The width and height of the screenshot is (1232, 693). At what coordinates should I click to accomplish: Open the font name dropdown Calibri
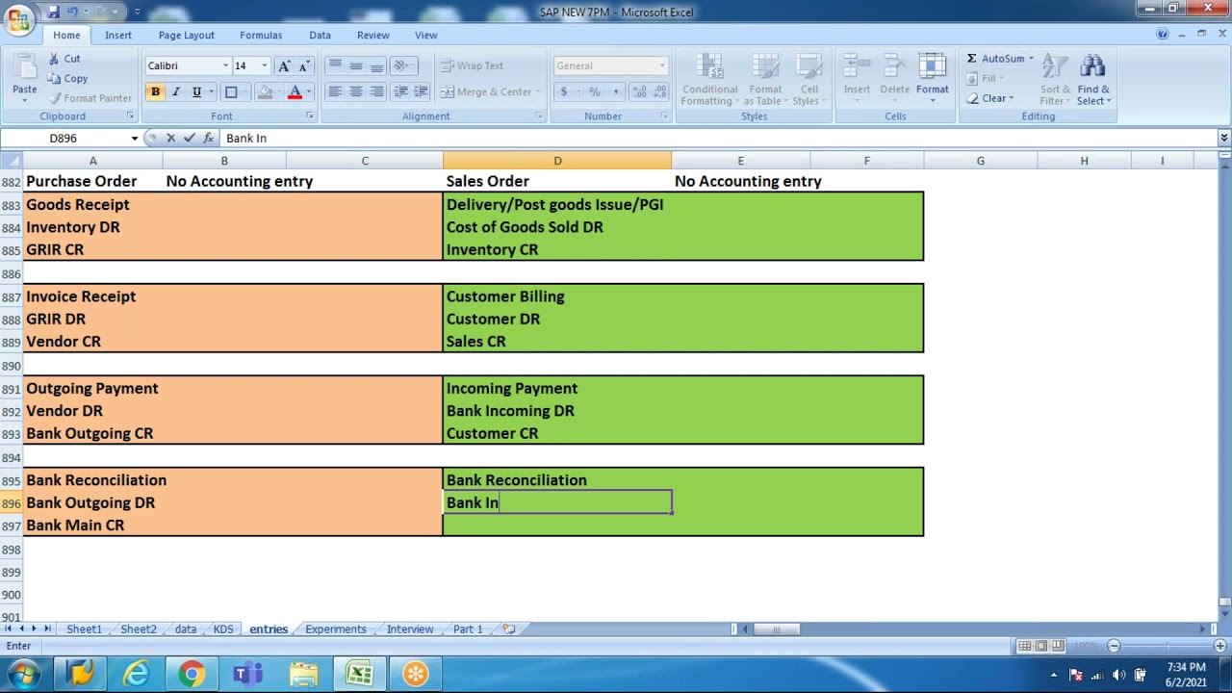tap(225, 65)
